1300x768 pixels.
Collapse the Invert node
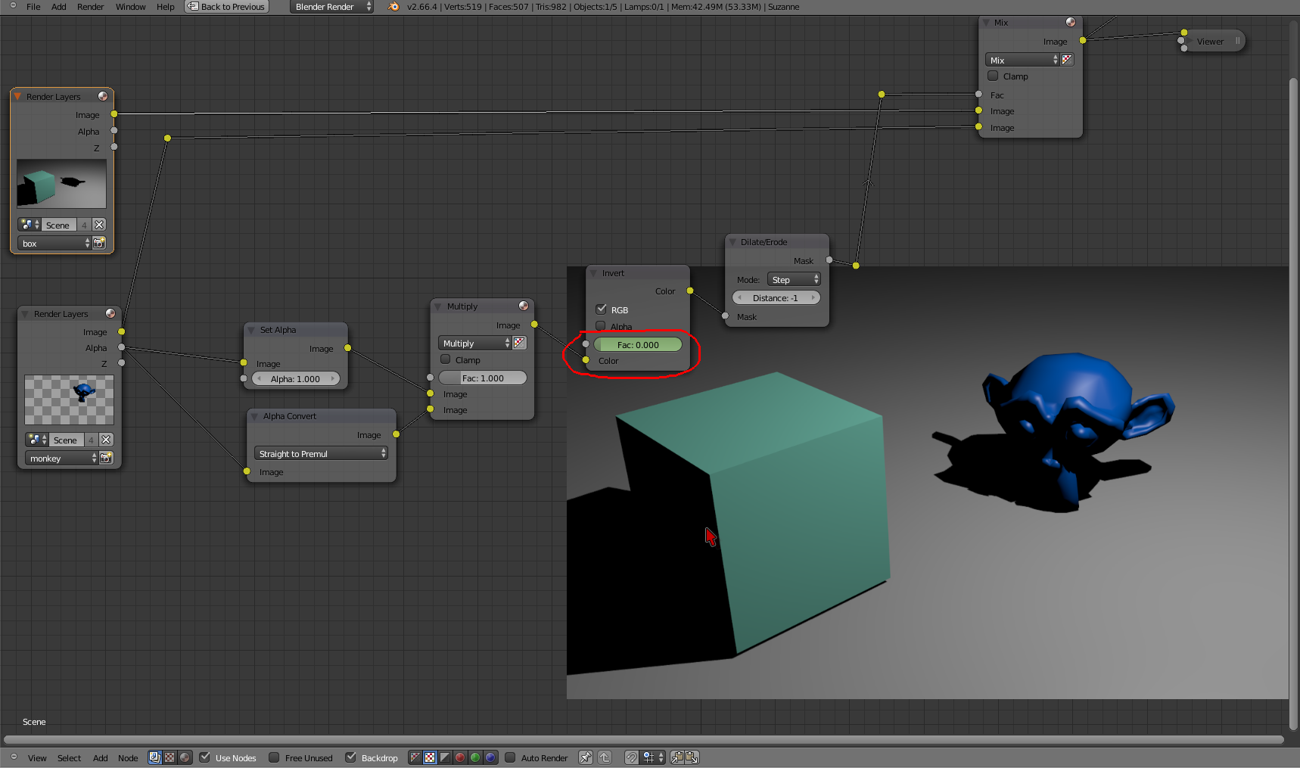click(594, 273)
